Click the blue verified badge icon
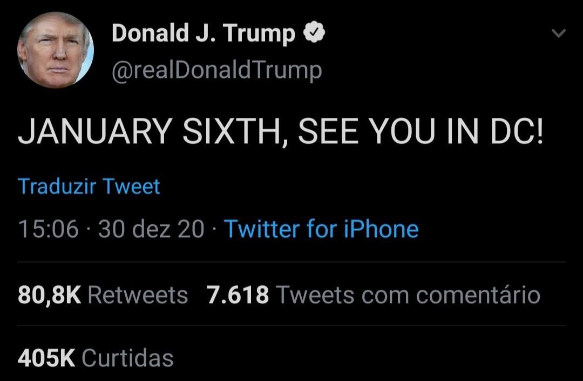Screen dimensions: 583x381 tap(314, 33)
